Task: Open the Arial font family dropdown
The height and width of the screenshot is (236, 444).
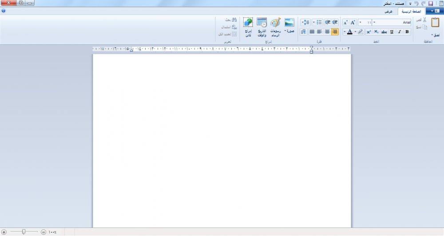Action: click(375, 22)
